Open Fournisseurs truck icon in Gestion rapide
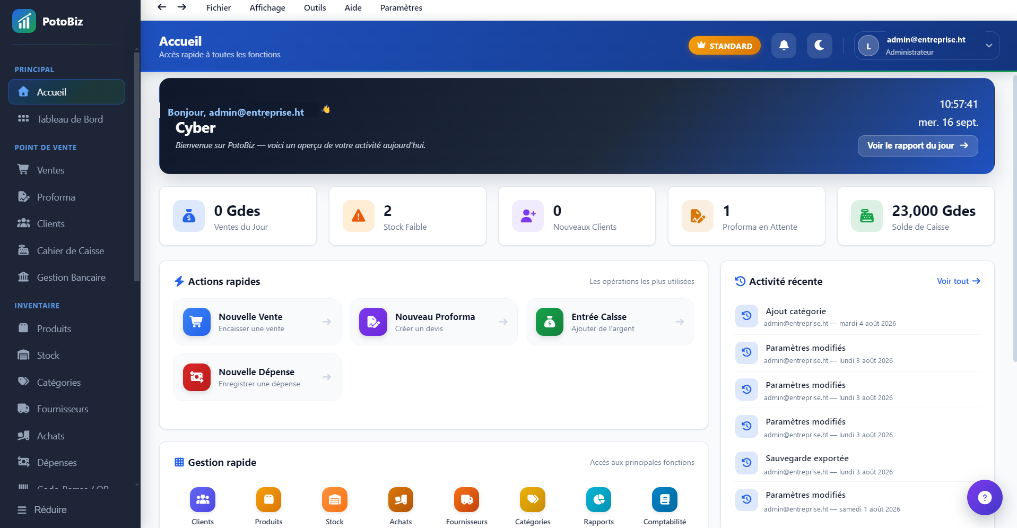This screenshot has width=1017, height=528. pos(467,500)
